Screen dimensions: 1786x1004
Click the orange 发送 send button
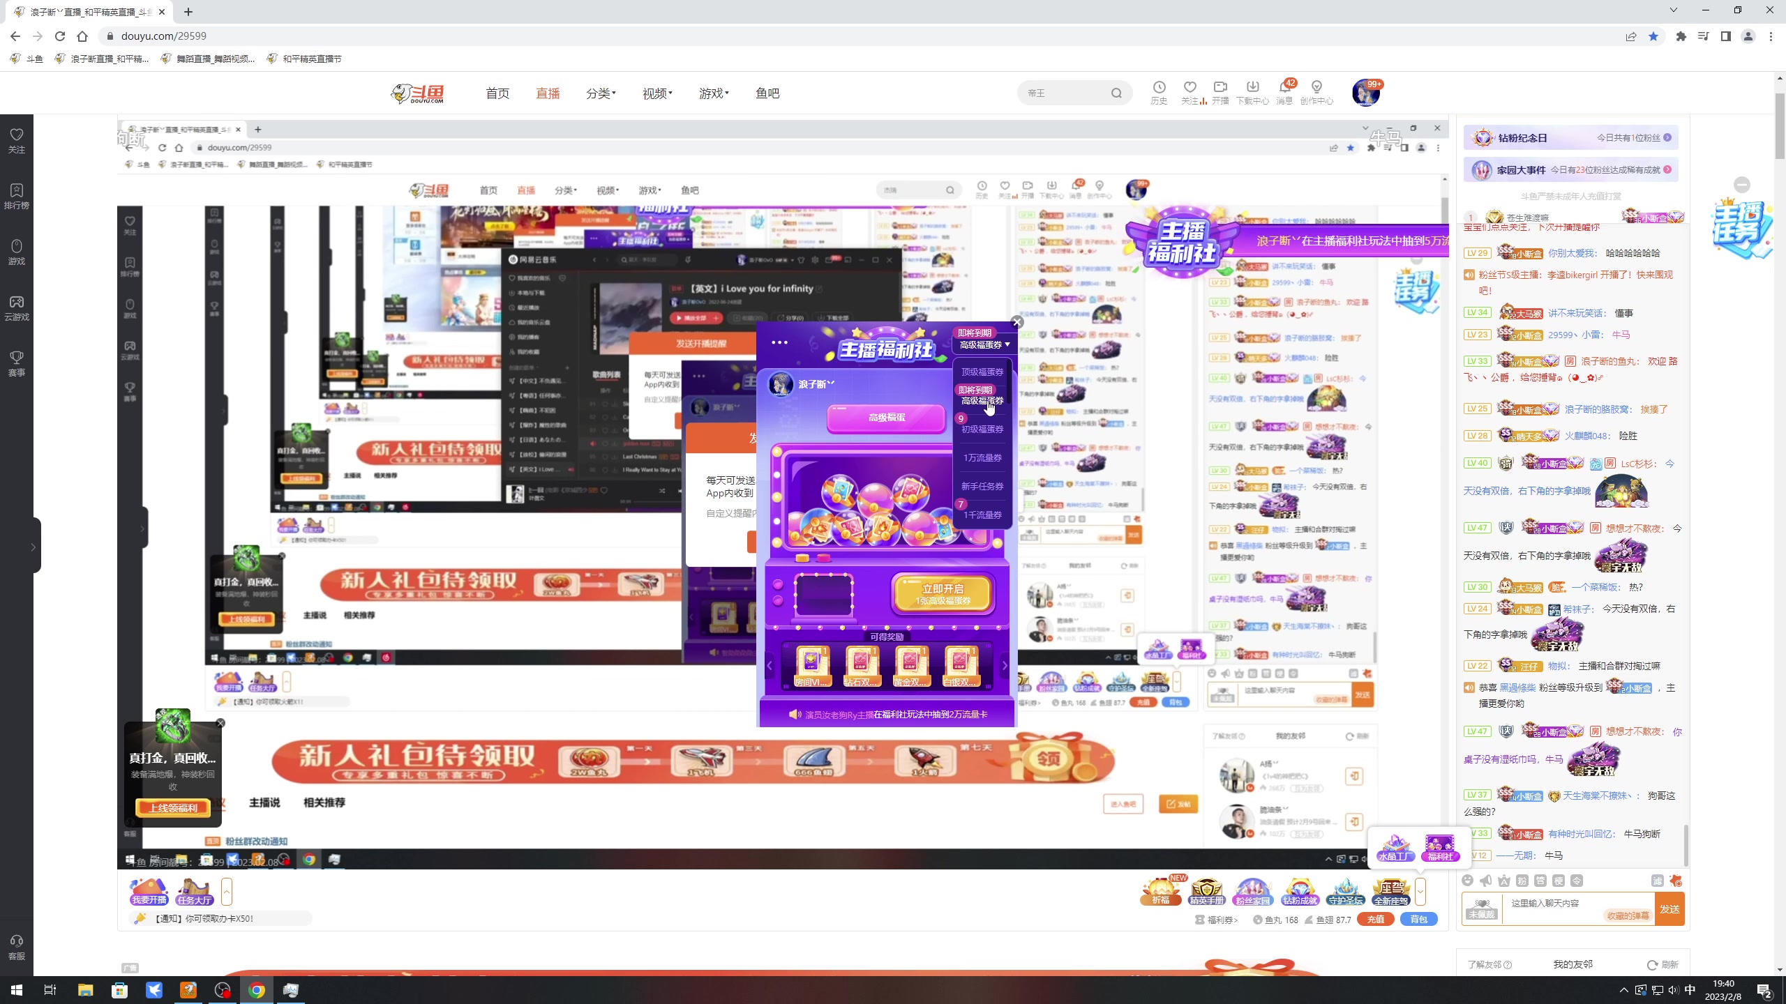pos(1669,909)
